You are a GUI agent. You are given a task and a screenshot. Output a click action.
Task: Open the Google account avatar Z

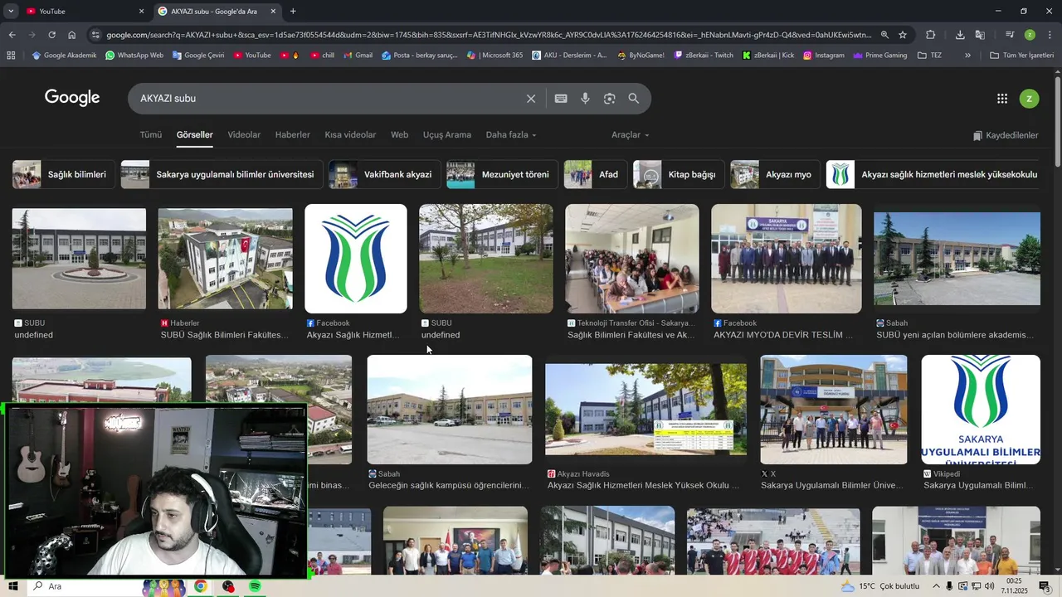tap(1029, 99)
